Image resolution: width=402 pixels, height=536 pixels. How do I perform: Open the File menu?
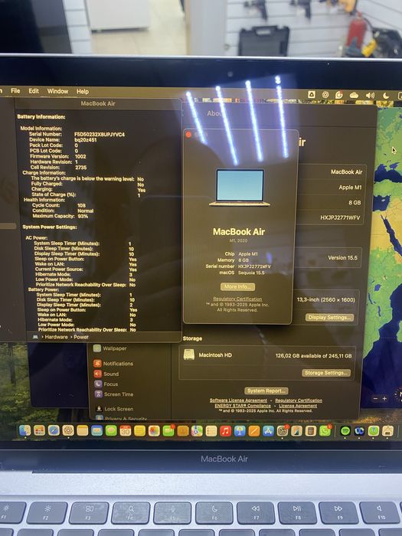[15, 91]
